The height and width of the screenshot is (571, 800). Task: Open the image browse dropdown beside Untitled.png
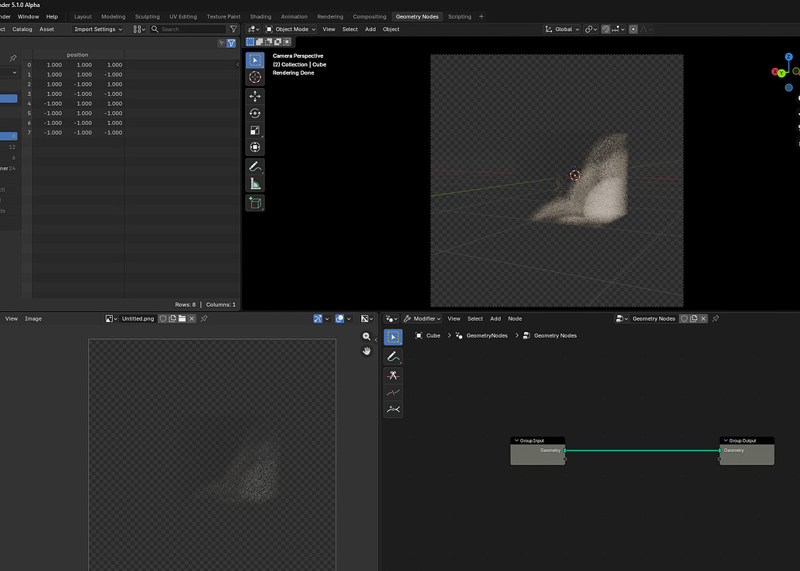(x=111, y=318)
